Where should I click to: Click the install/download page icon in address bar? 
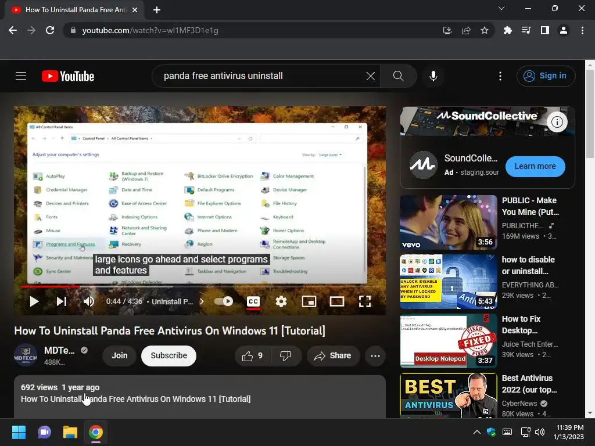pos(447,30)
